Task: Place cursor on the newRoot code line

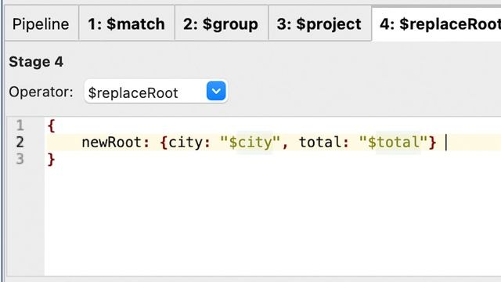Action: pos(273,143)
